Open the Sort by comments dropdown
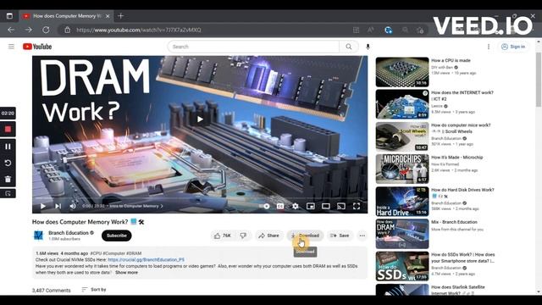Image resolution: width=542 pixels, height=305 pixels. [94, 290]
